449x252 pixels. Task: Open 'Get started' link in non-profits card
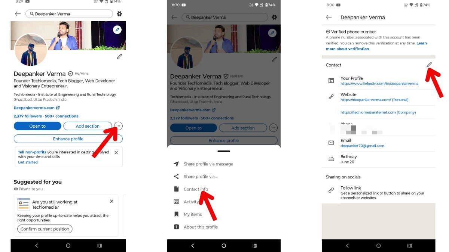(28, 162)
